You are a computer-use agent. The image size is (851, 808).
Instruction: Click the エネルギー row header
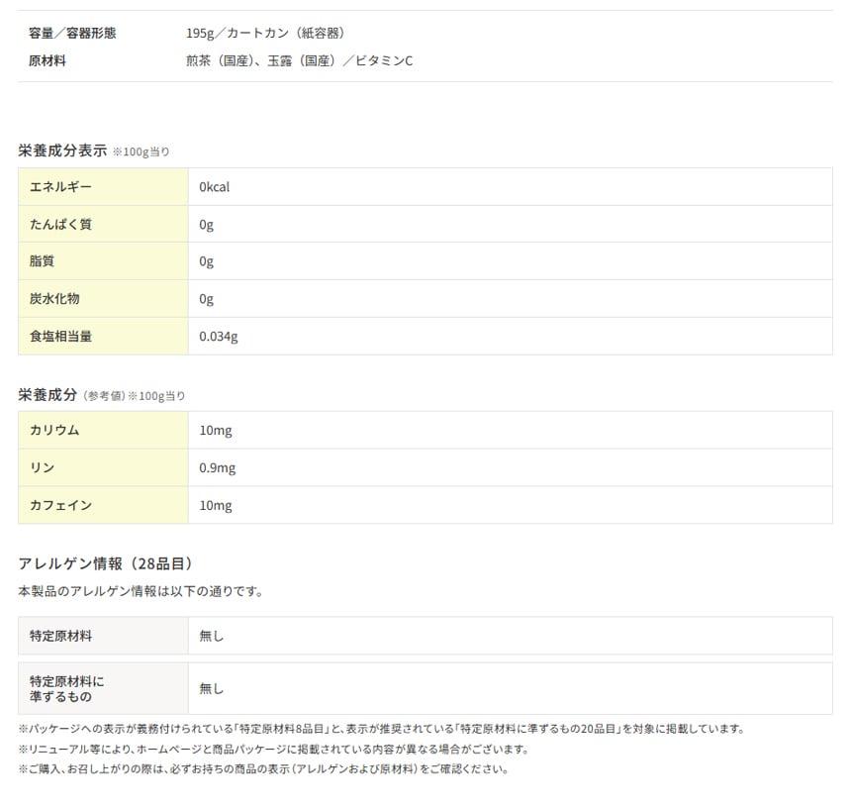61,187
